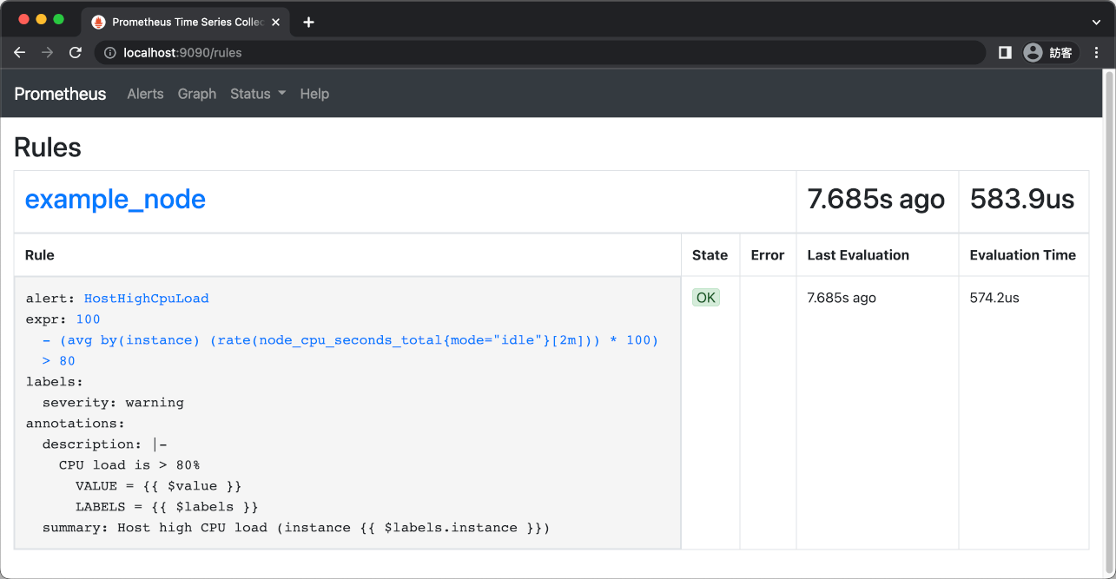Screen dimensions: 1116x579
Task: Go to the Alerts page
Action: [145, 94]
